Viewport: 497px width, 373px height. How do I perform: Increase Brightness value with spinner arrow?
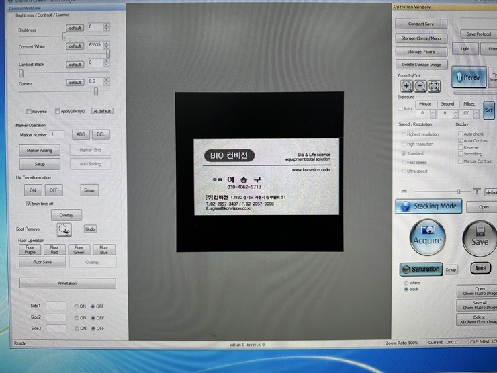(x=107, y=25)
